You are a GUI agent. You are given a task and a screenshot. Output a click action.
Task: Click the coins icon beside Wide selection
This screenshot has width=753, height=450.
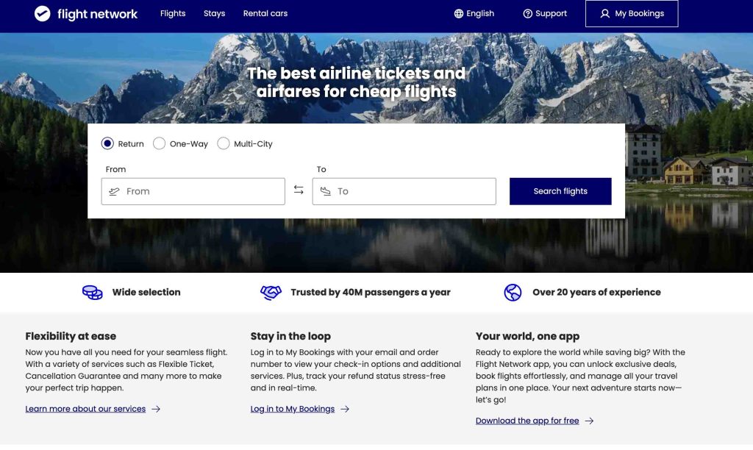92,293
